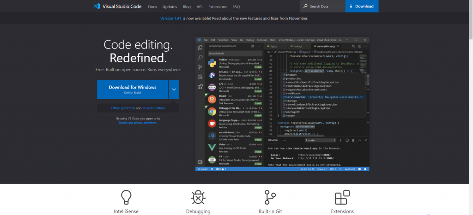
Task: Click the Debugging bug icon
Action: click(198, 197)
